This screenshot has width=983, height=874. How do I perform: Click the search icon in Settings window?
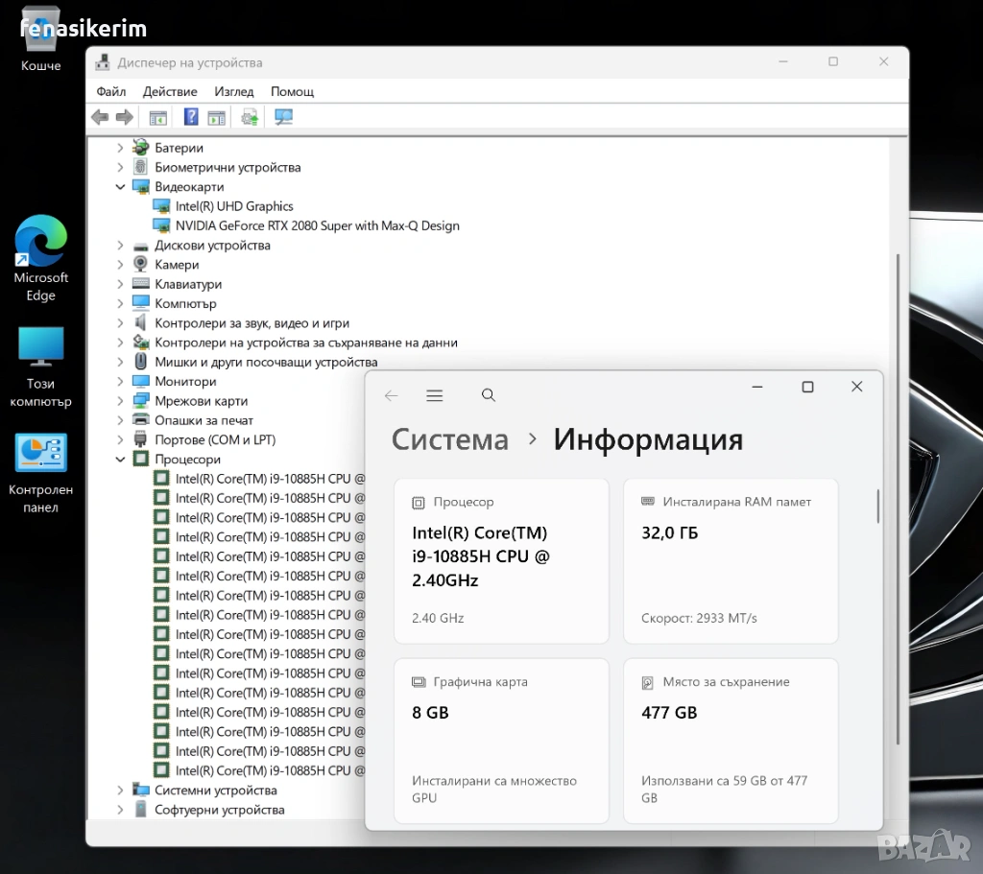[x=489, y=395]
